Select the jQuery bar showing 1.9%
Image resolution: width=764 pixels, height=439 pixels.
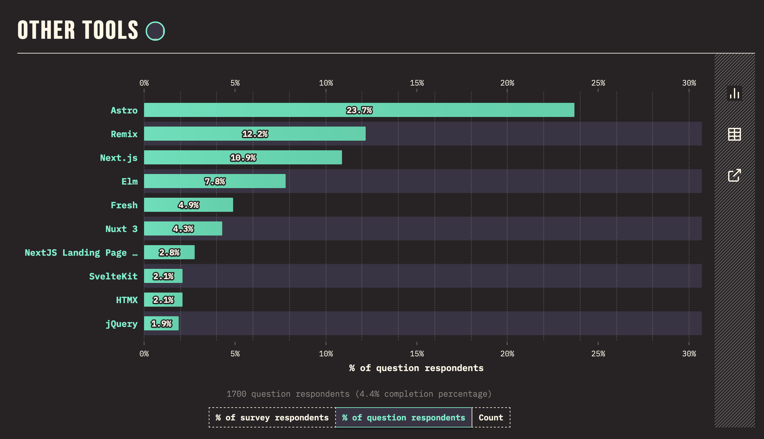click(x=161, y=324)
